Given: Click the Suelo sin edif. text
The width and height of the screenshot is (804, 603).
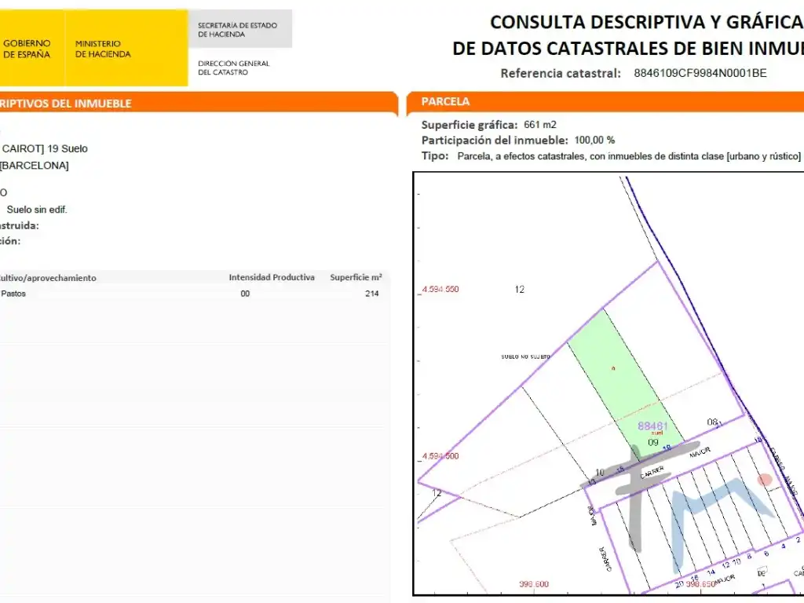Looking at the screenshot, I should pyautogui.click(x=37, y=209).
